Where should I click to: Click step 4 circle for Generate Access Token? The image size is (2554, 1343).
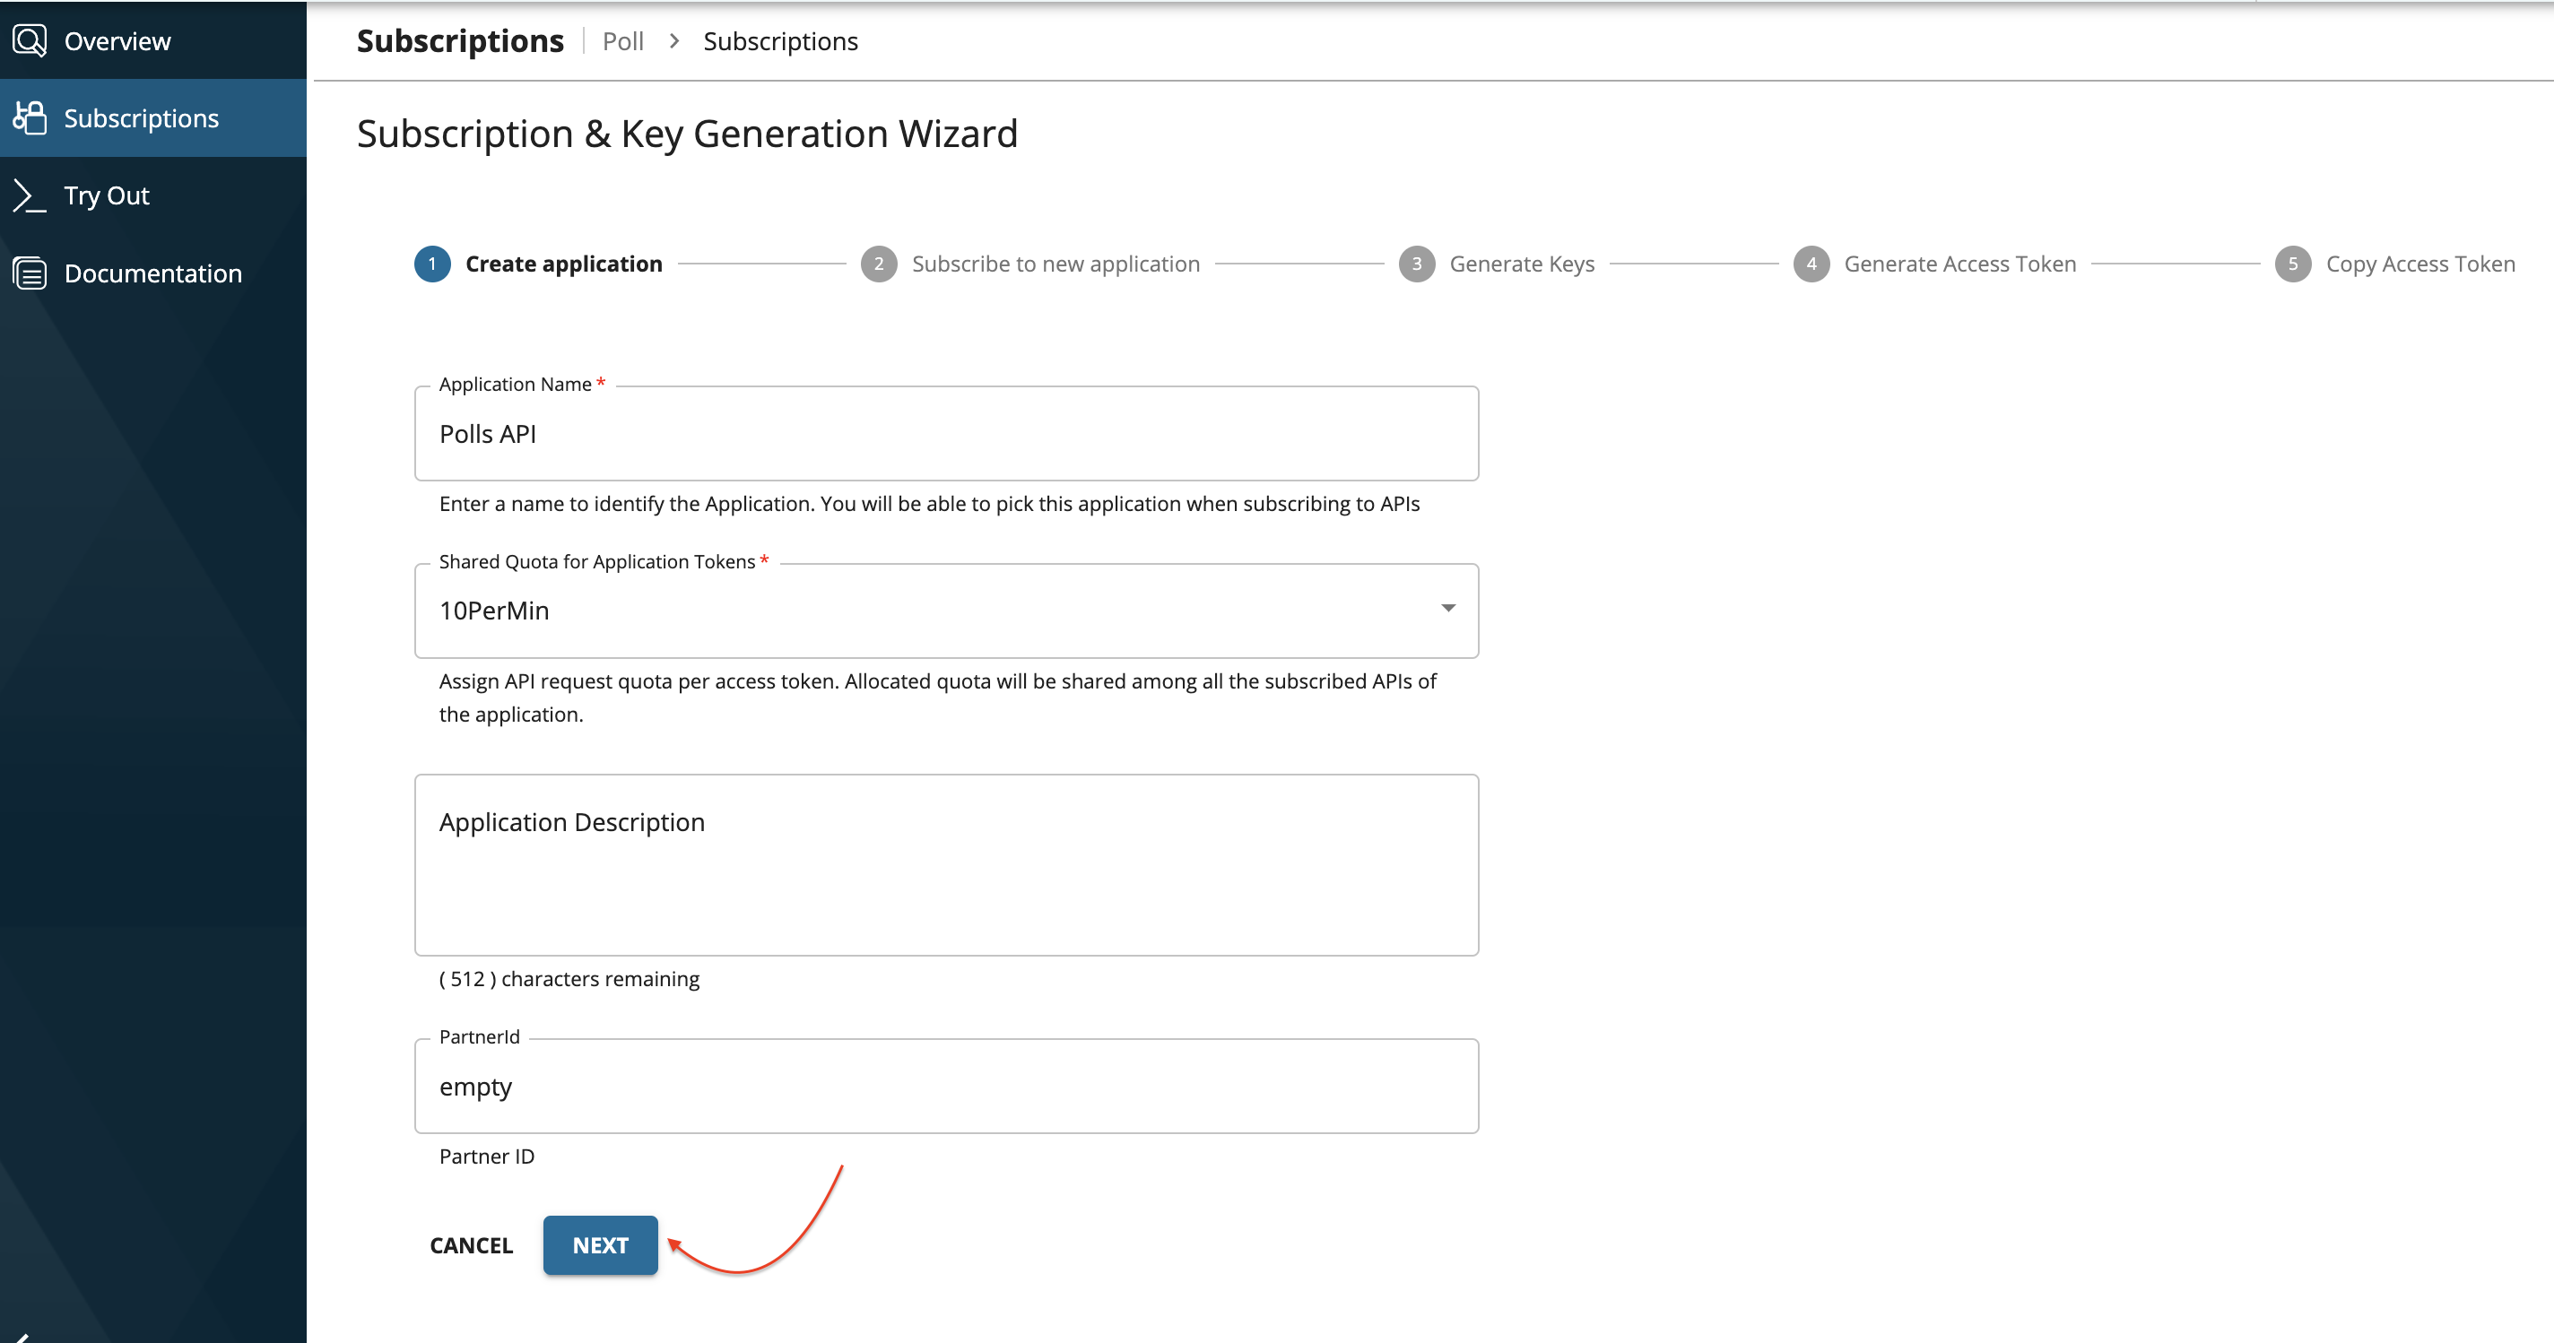[1811, 264]
